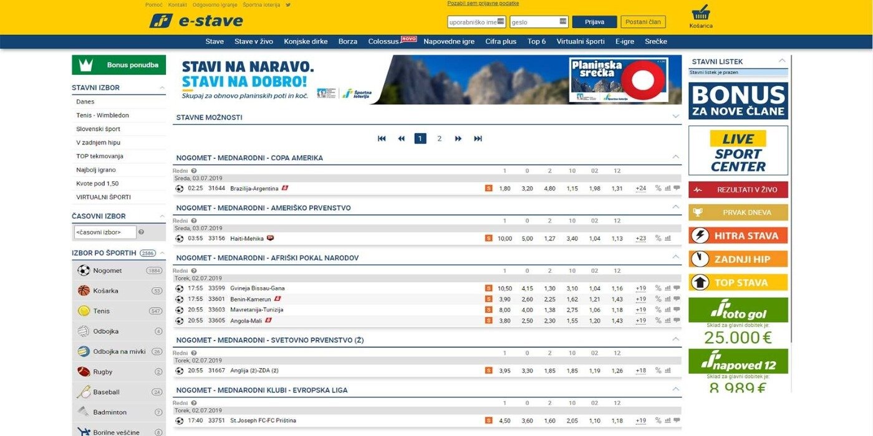Click percent icon for Anglija (ž)-ZDA (ž)
Screen dimensions: 873x436
click(x=658, y=371)
